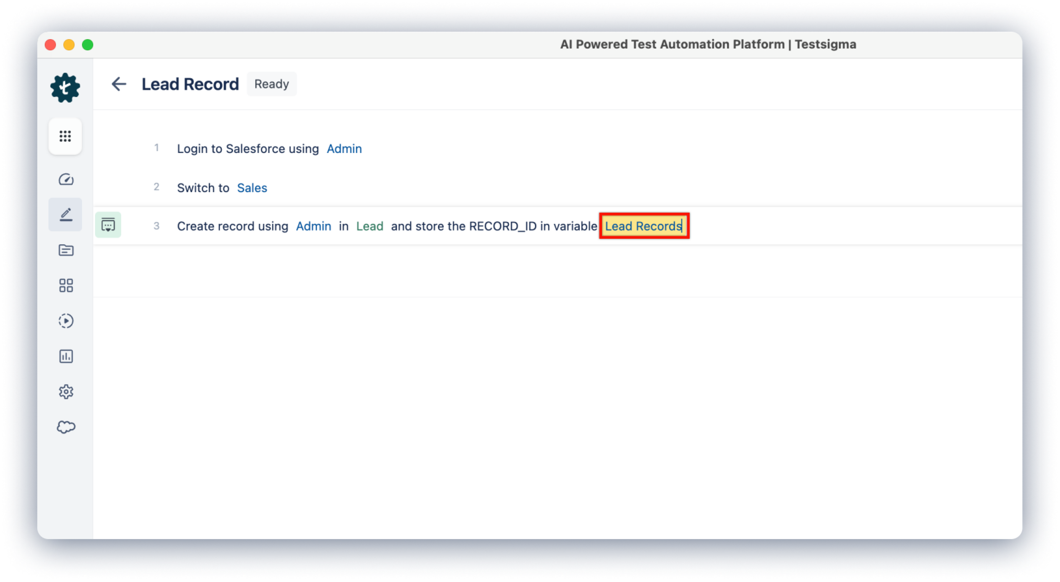Open the Salesforce cloud icon
Image resolution: width=1060 pixels, height=582 pixels.
(66, 427)
